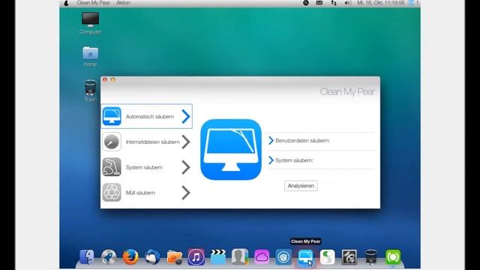Launch Thunderbird mail from the dock
Viewport: 480px width, 270px height.
pos(152,256)
